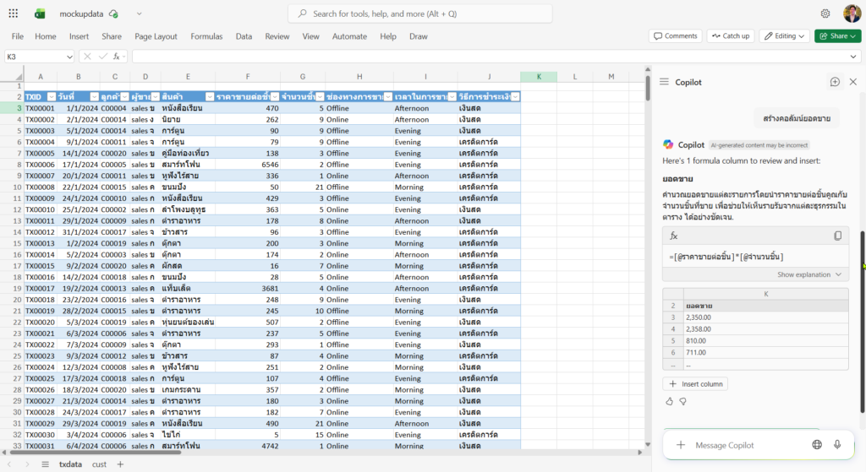Expand the Name Box dropdown
This screenshot has width=866, height=472.
click(69, 57)
